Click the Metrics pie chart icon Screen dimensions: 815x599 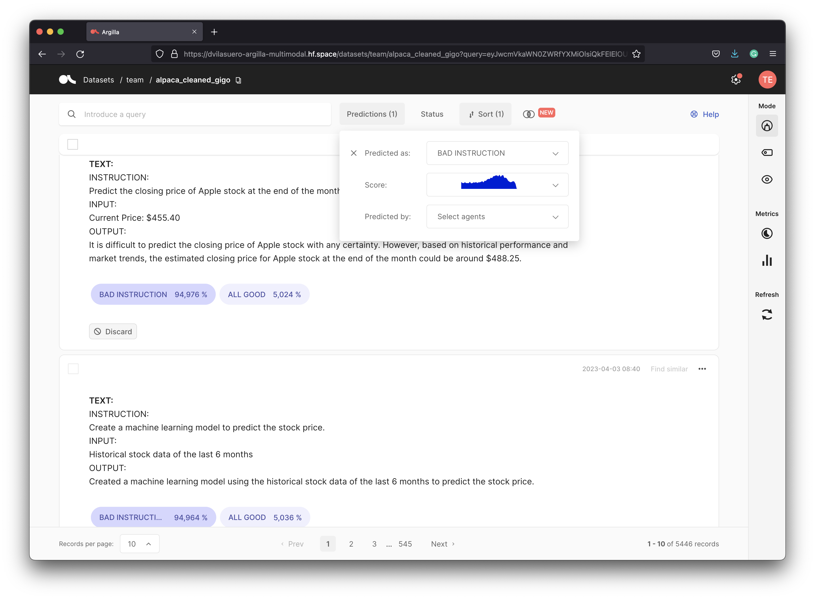coord(767,233)
